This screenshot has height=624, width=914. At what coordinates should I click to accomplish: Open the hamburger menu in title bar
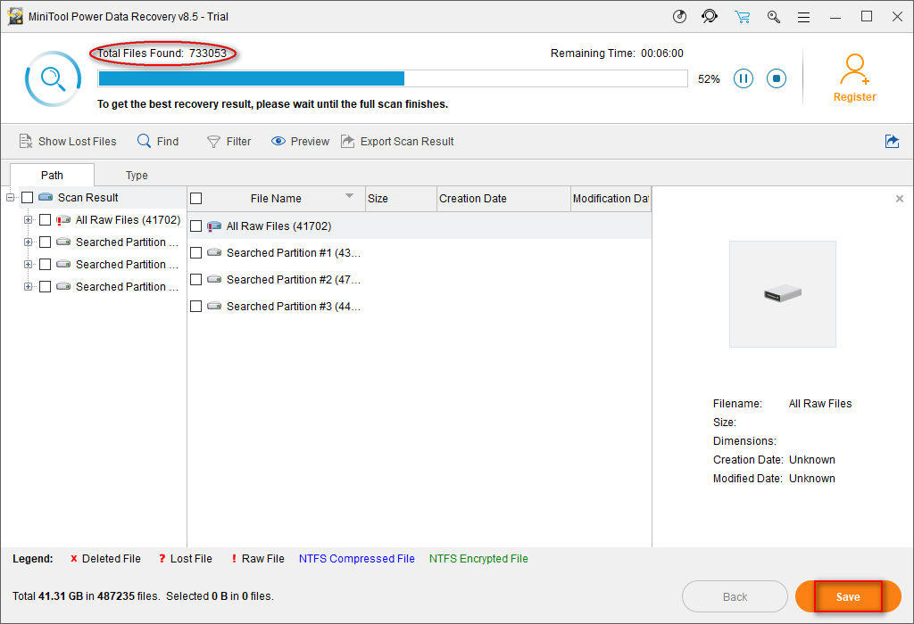[804, 17]
